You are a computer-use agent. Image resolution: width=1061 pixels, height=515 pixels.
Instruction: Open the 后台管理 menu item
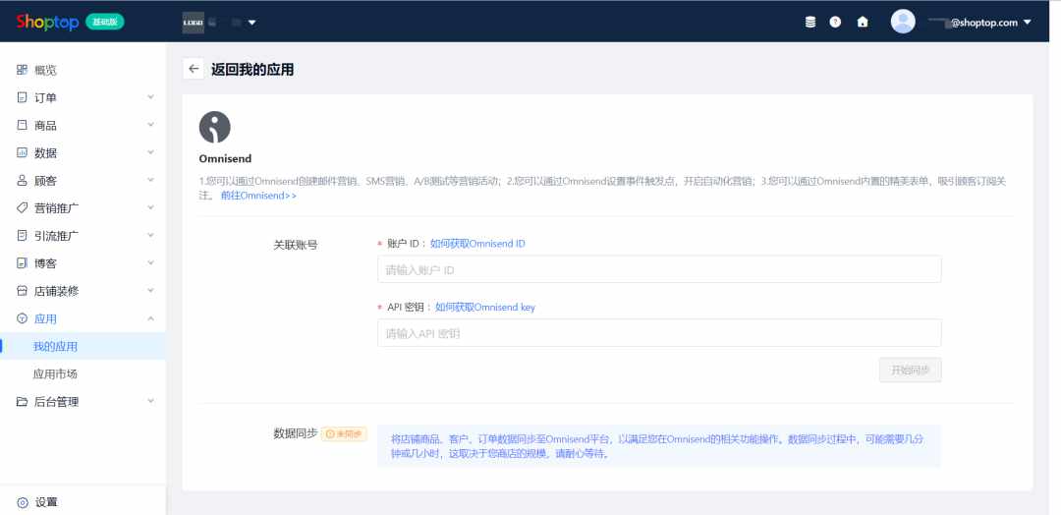click(56, 402)
